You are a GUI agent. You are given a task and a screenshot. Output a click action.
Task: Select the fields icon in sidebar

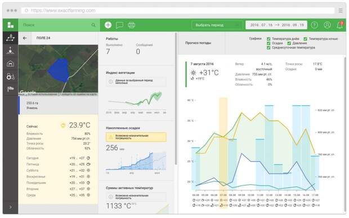[10, 38]
